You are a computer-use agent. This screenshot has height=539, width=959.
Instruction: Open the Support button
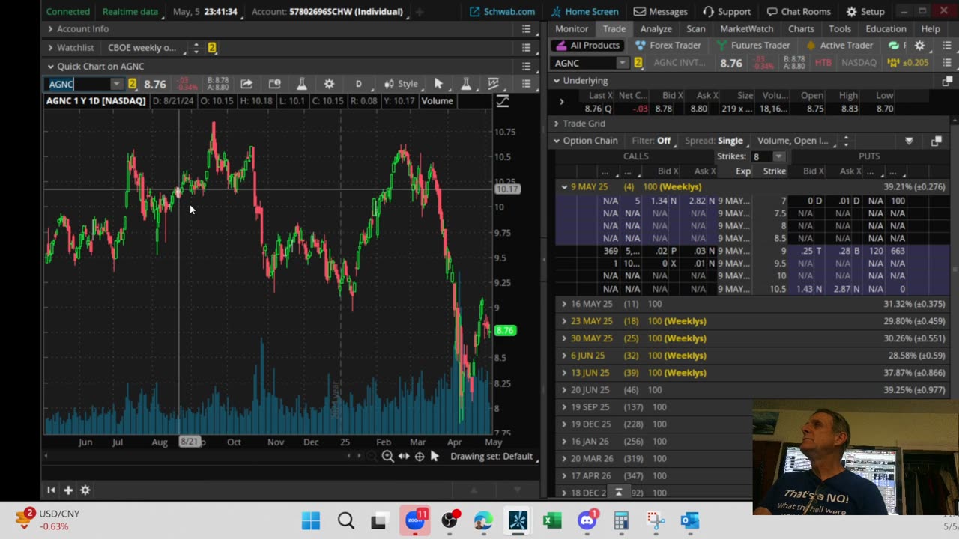click(726, 12)
